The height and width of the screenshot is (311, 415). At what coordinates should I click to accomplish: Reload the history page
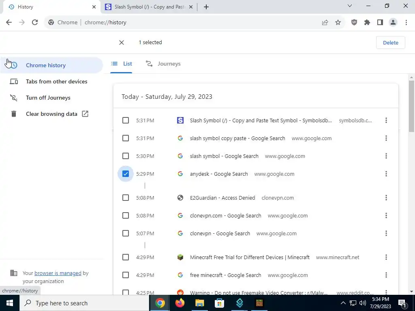[x=35, y=23]
